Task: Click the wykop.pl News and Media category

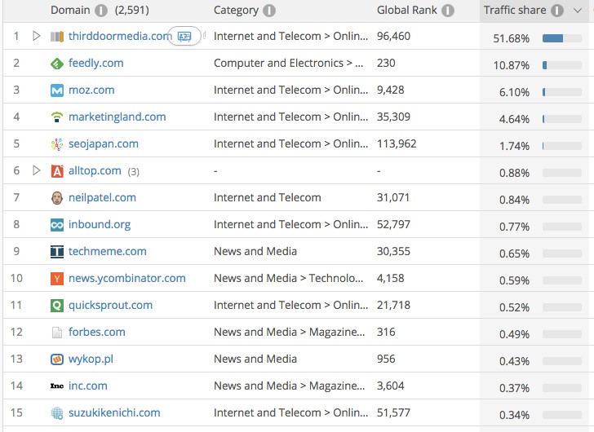Action: coord(255,359)
